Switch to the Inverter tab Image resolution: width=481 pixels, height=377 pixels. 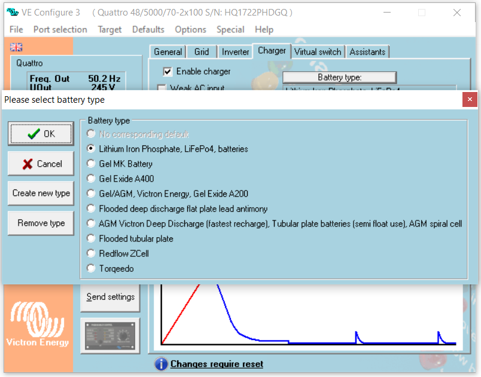coord(235,52)
